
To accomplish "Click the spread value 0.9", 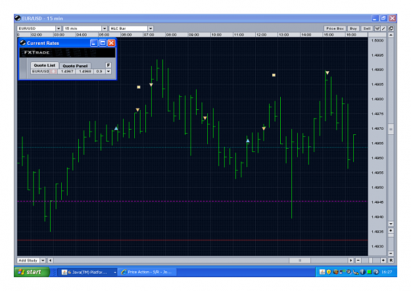I will pos(99,71).
